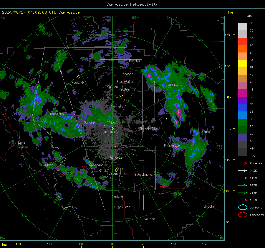Click the yellow diamond marker west of Calgary
The width and height of the screenshot is (265, 248).
(x=101, y=170)
